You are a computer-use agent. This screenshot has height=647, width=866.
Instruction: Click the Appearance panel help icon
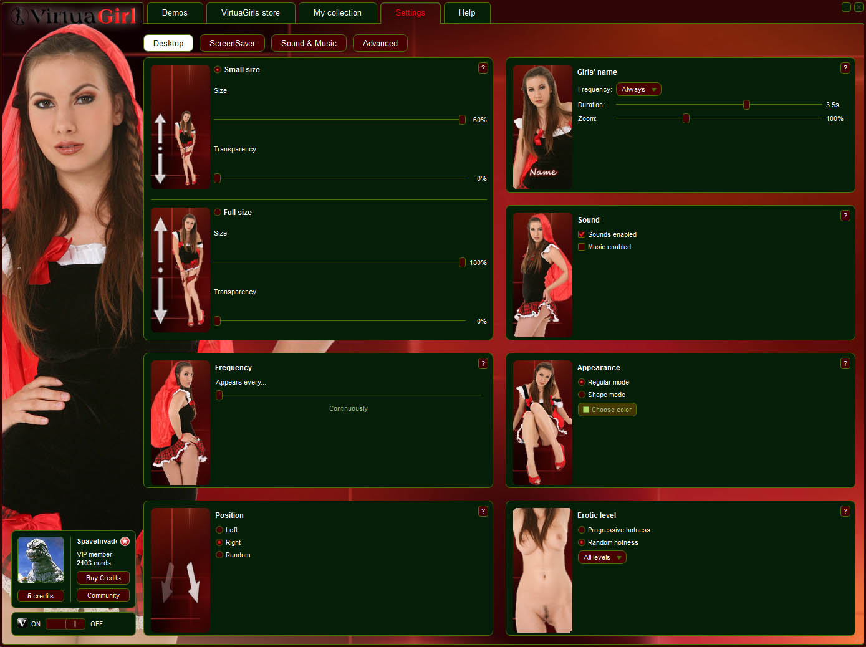coord(845,363)
